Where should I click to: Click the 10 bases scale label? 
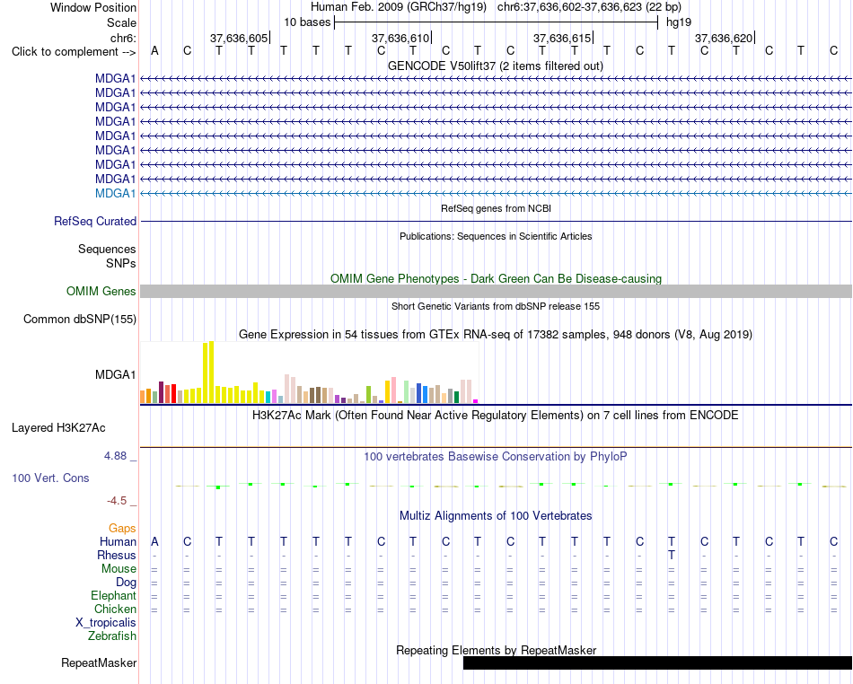(307, 22)
